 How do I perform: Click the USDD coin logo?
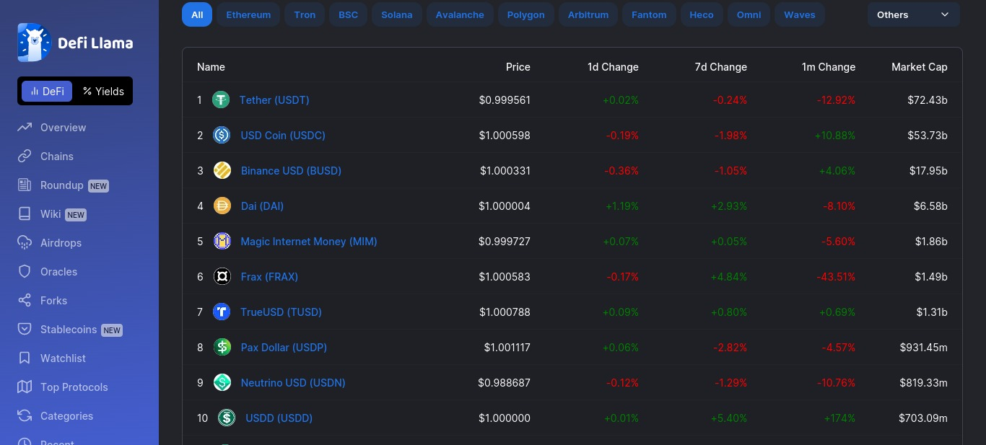tap(227, 418)
